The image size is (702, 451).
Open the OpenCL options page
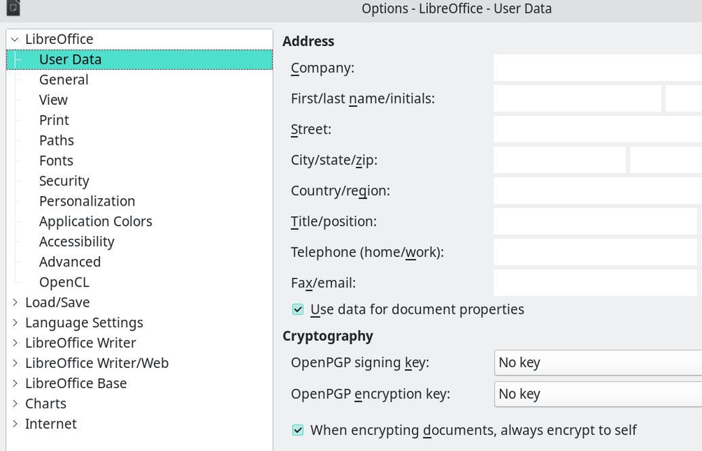tap(64, 283)
